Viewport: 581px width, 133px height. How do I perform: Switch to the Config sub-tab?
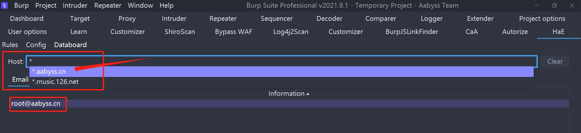tap(36, 45)
